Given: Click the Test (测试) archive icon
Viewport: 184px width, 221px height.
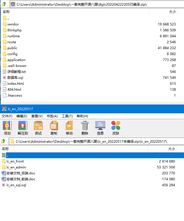Looking at the screenshot, I should pos(38,127).
